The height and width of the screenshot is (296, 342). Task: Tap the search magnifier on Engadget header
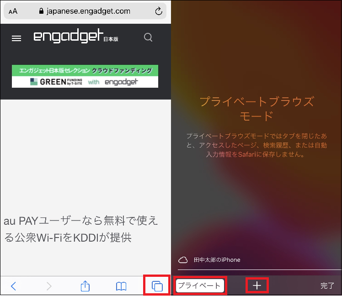point(148,38)
